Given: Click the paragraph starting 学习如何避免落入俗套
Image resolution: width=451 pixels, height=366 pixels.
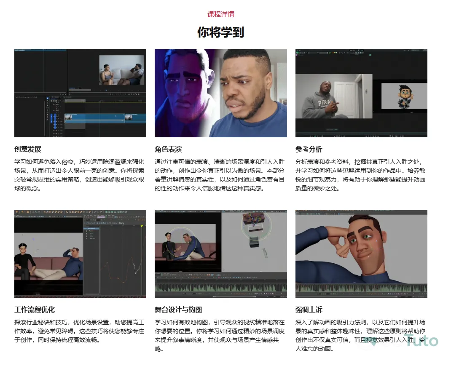Looking at the screenshot, I should click(x=79, y=175).
